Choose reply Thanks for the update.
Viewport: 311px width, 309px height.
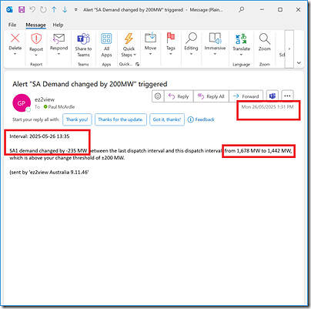121,119
